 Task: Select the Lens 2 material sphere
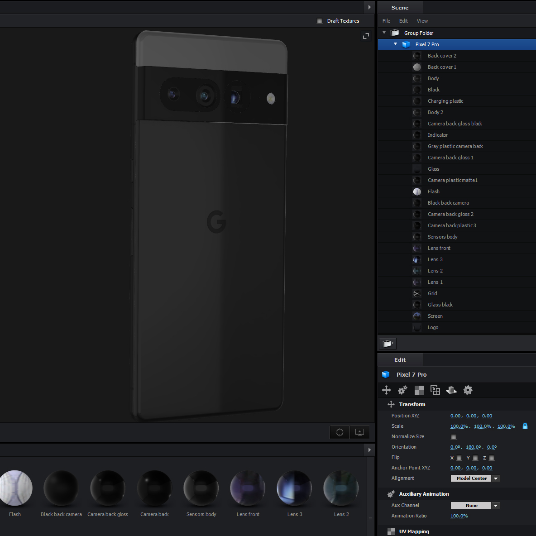[x=341, y=488]
